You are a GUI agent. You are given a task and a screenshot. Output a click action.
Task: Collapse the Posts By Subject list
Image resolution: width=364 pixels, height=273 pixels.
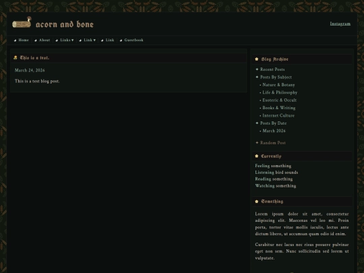276,77
